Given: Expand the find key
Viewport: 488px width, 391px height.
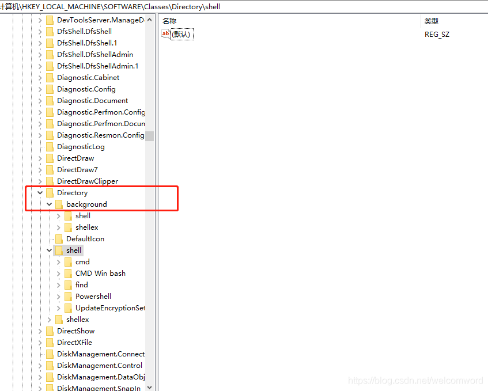Looking at the screenshot, I should pos(59,285).
